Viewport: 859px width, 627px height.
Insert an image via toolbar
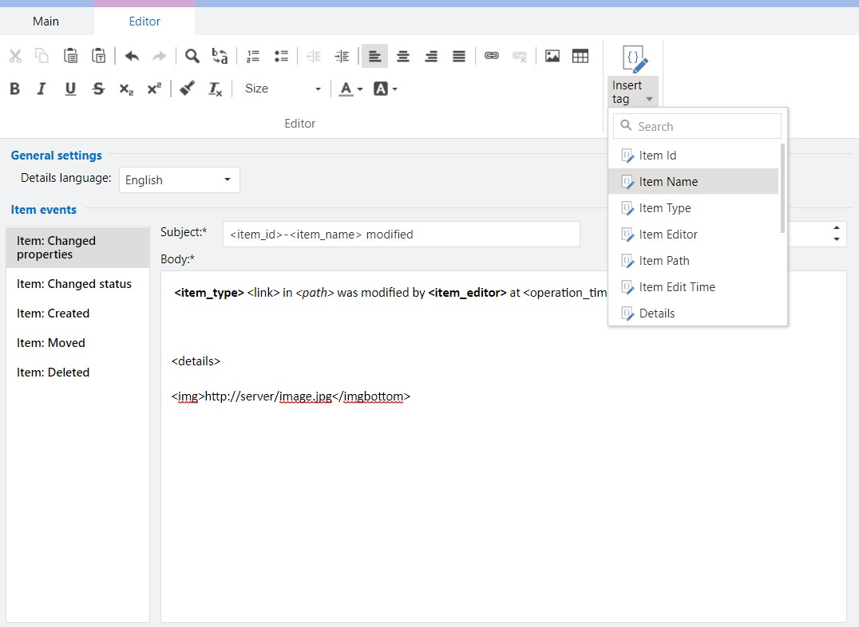click(552, 56)
